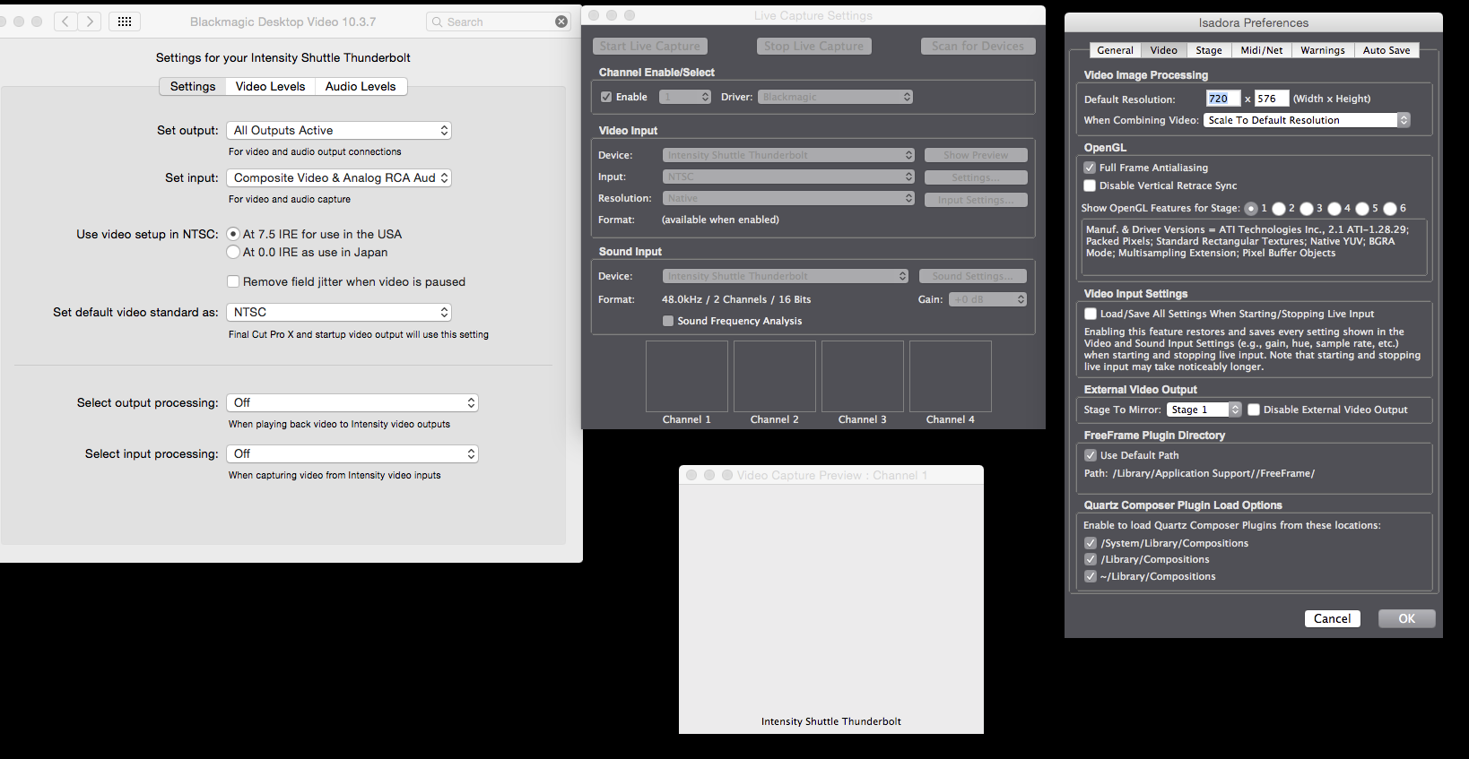Open Auto Save tab in Isadora Preferences
This screenshot has width=1469, height=759.
[x=1386, y=50]
